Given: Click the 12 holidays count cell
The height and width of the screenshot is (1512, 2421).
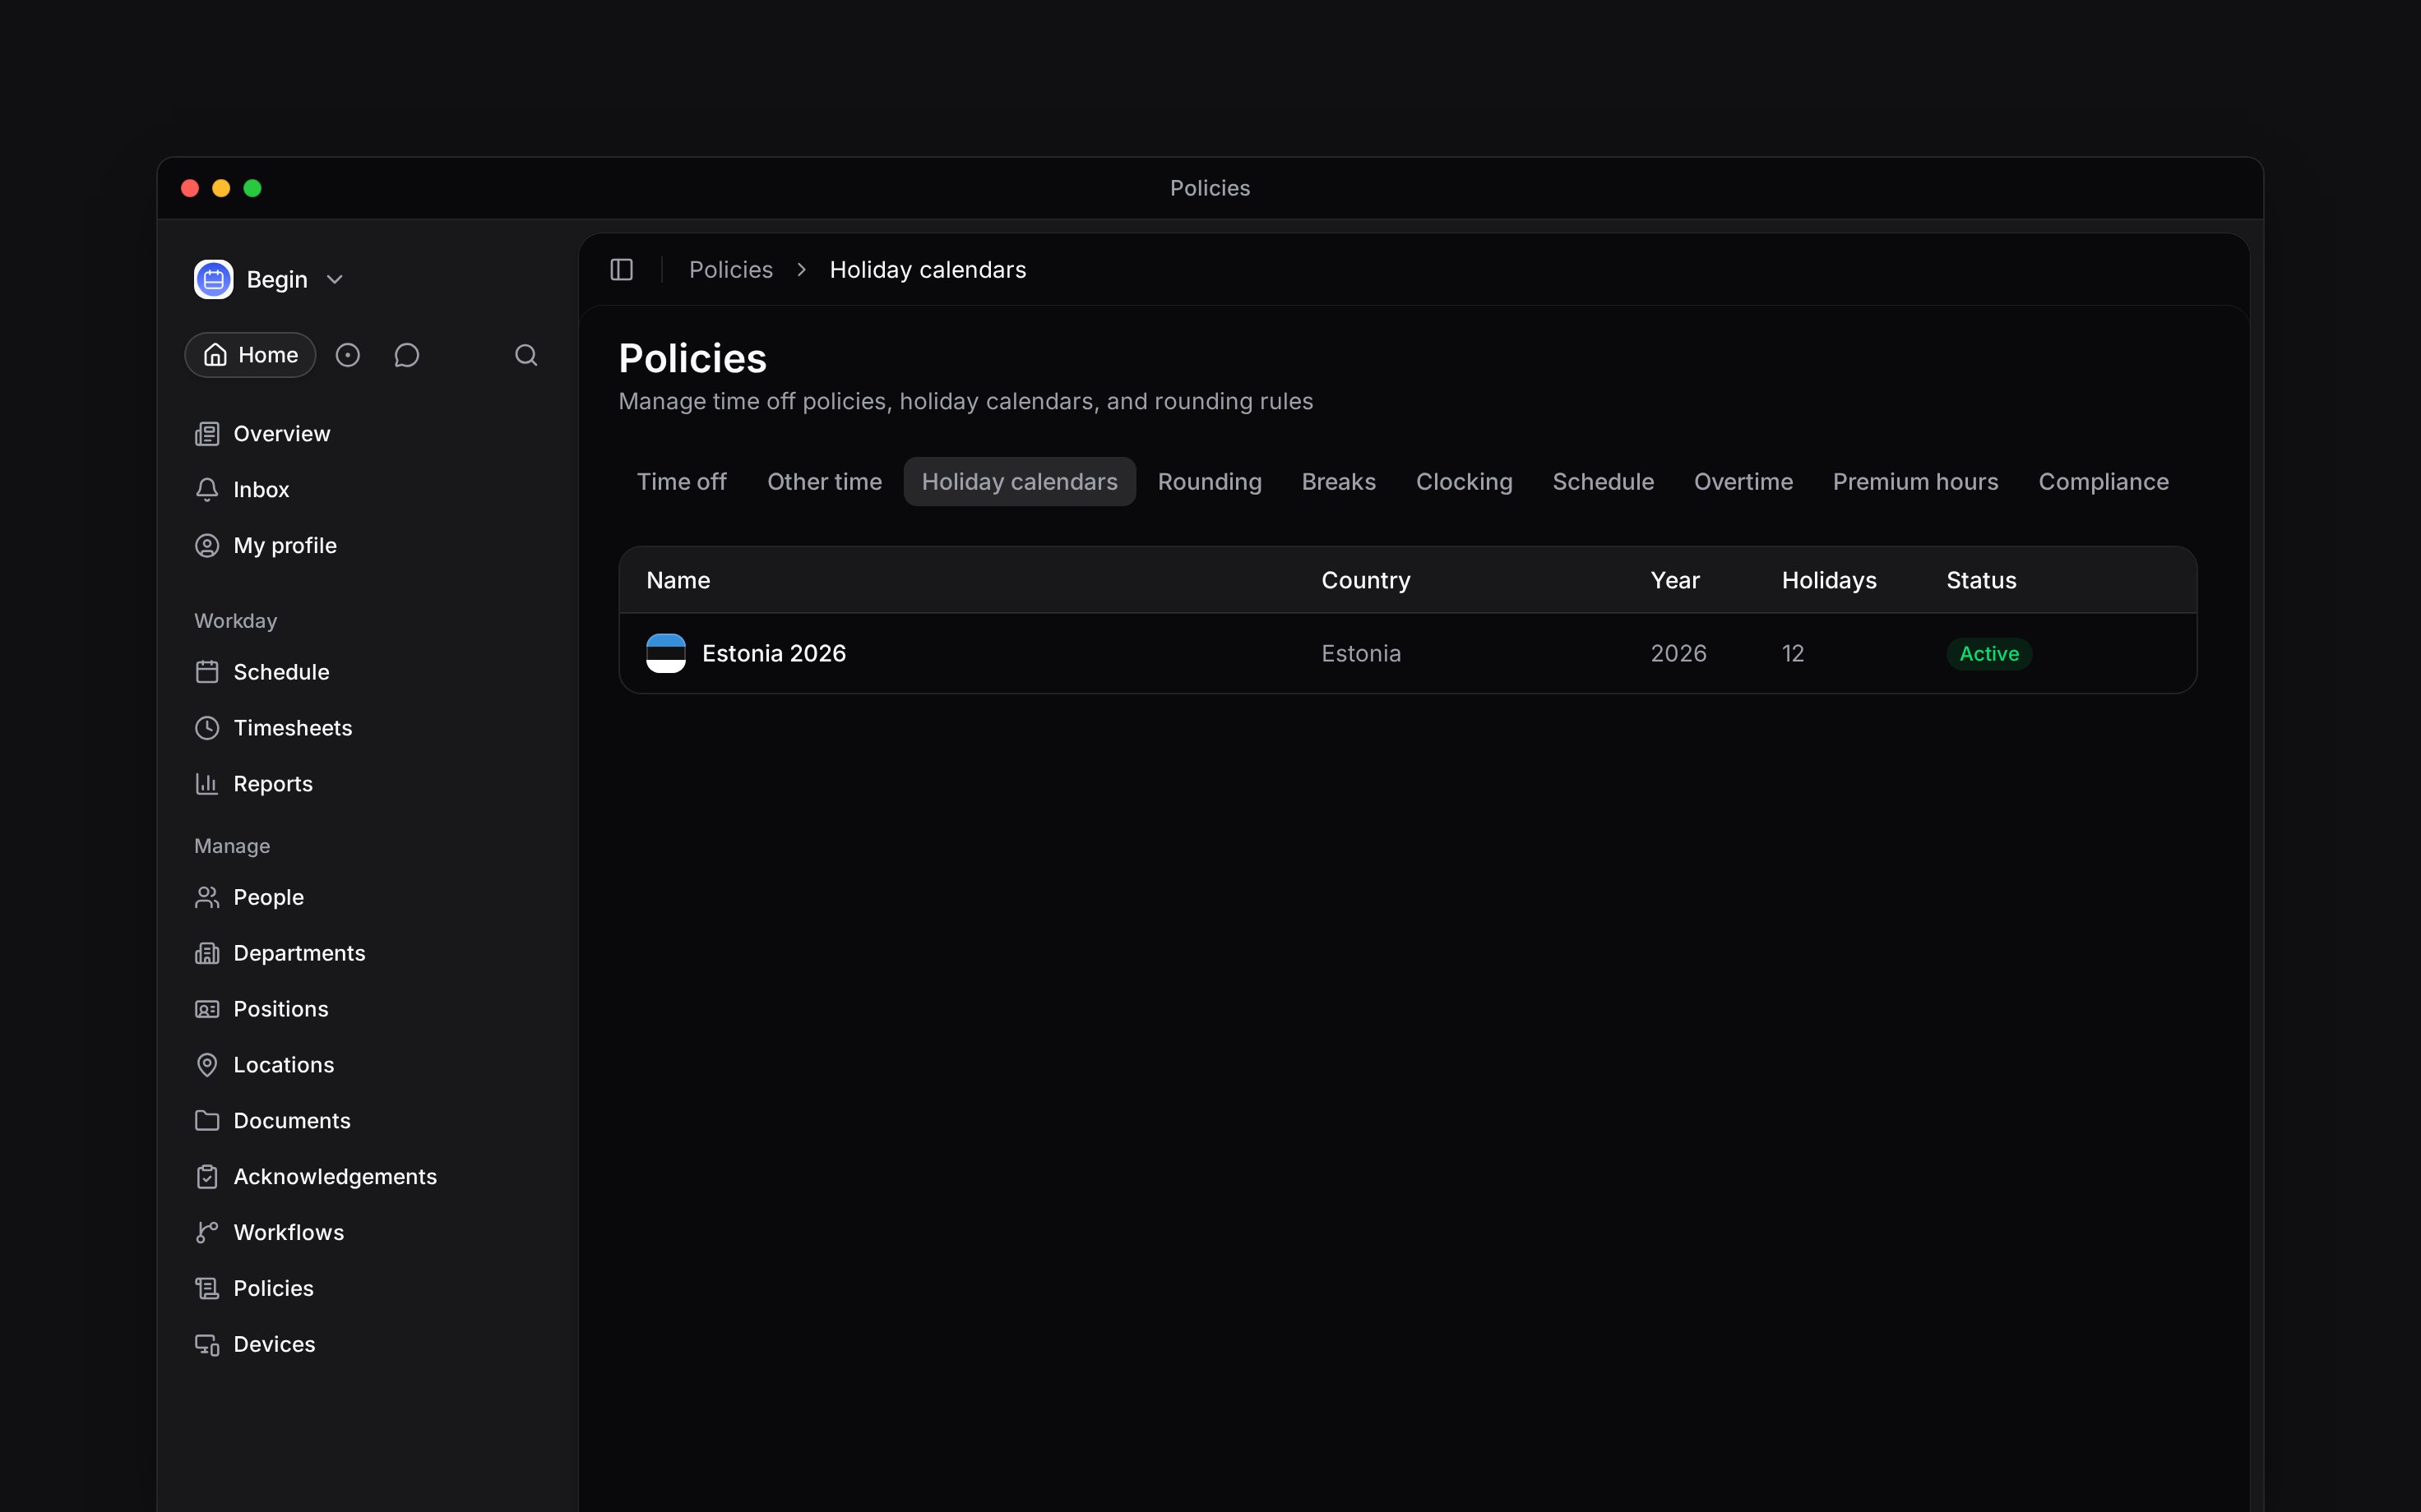Looking at the screenshot, I should point(1793,654).
